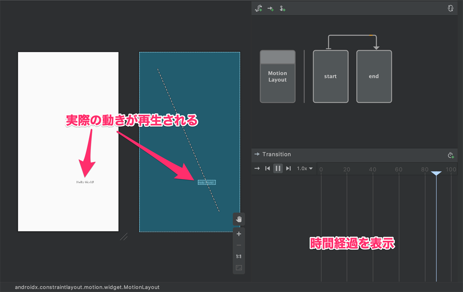This screenshot has height=292, width=463.
Task: Click the motion path dashed line in blueprint
Action: pyautogui.click(x=188, y=140)
